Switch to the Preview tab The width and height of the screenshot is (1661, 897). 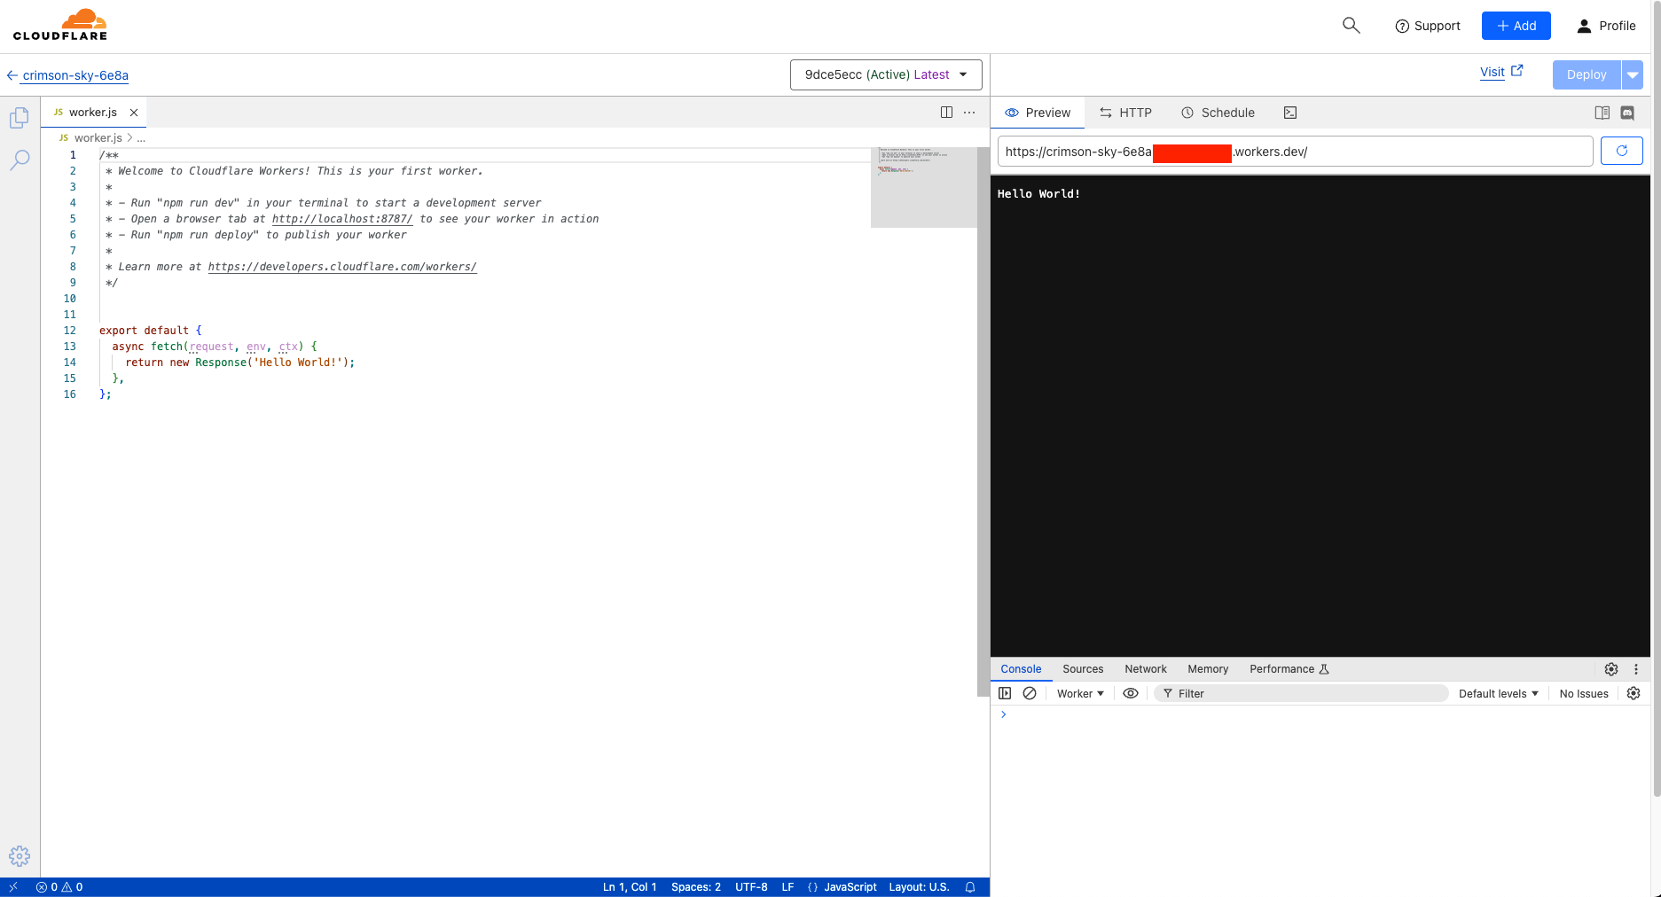click(x=1038, y=113)
